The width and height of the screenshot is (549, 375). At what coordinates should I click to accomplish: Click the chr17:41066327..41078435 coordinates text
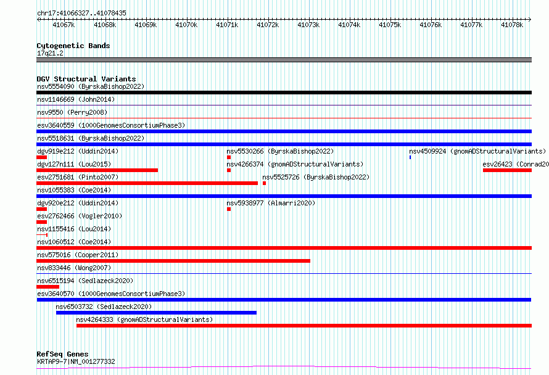81,14
